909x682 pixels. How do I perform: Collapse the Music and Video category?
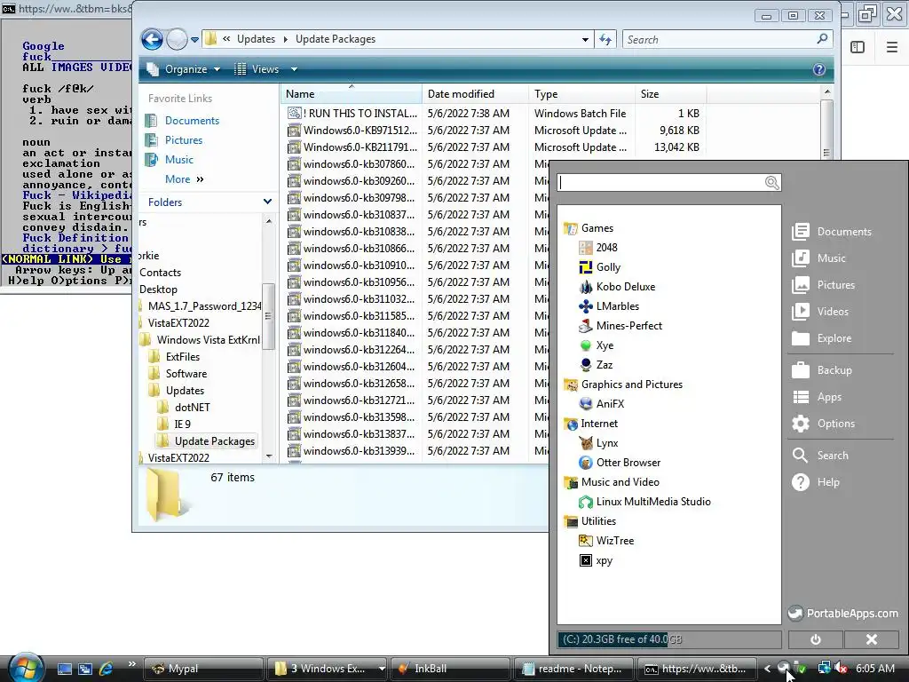coord(613,482)
